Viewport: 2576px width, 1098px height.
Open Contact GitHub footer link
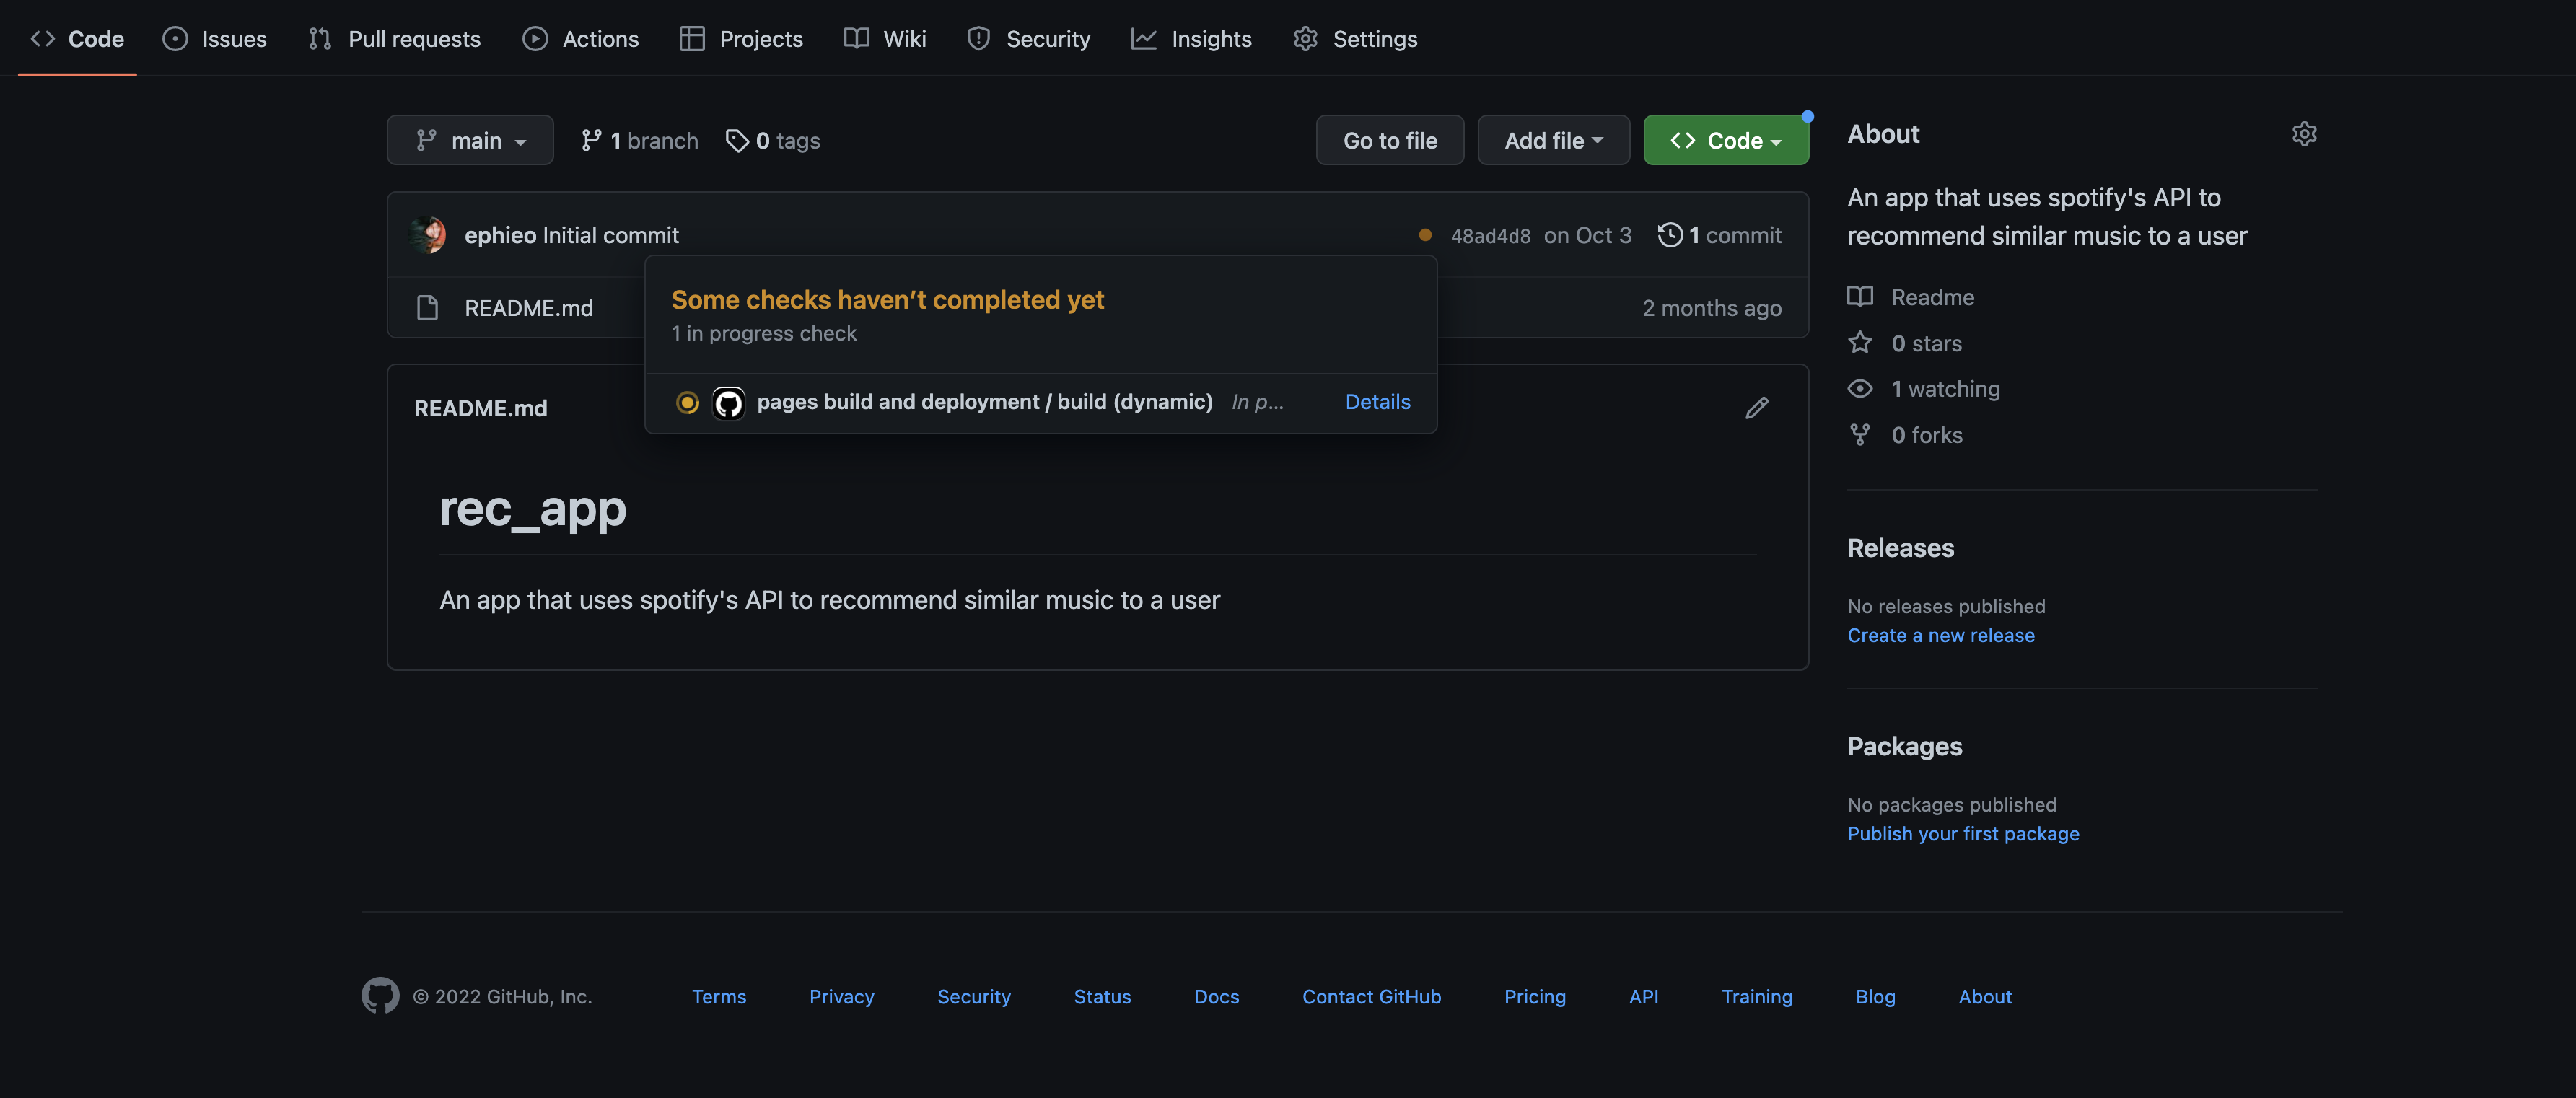tap(1371, 997)
